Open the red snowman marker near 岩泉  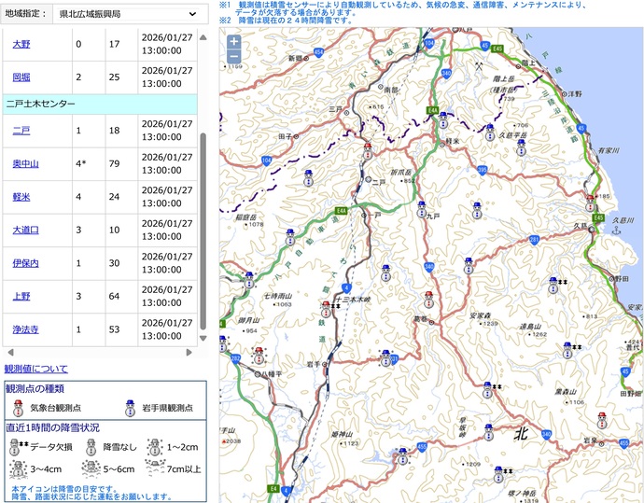(x=602, y=421)
